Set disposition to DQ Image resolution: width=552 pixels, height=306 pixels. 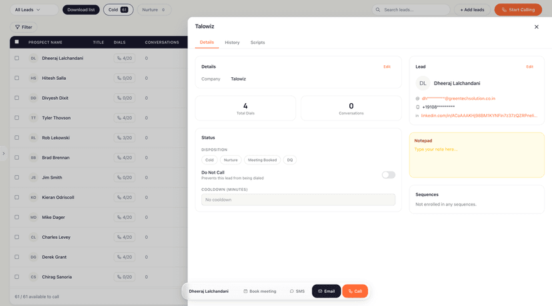point(290,160)
